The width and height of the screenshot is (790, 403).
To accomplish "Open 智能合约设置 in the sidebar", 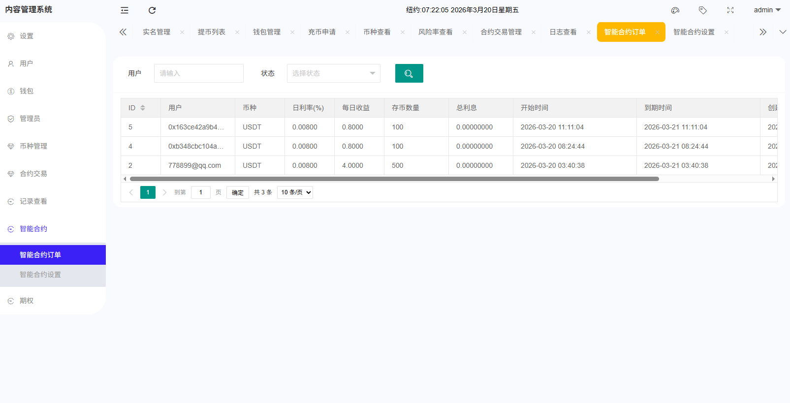I will (x=40, y=275).
